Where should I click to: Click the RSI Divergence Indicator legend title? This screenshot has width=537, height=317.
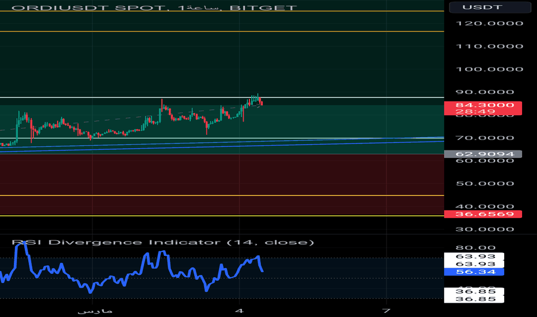tap(162, 242)
